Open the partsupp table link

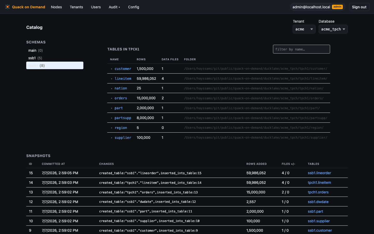[123, 118]
